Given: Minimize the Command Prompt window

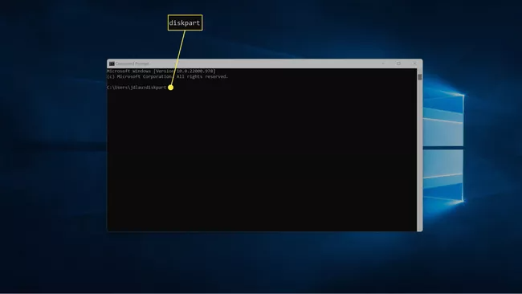Looking at the screenshot, I should (383, 63).
